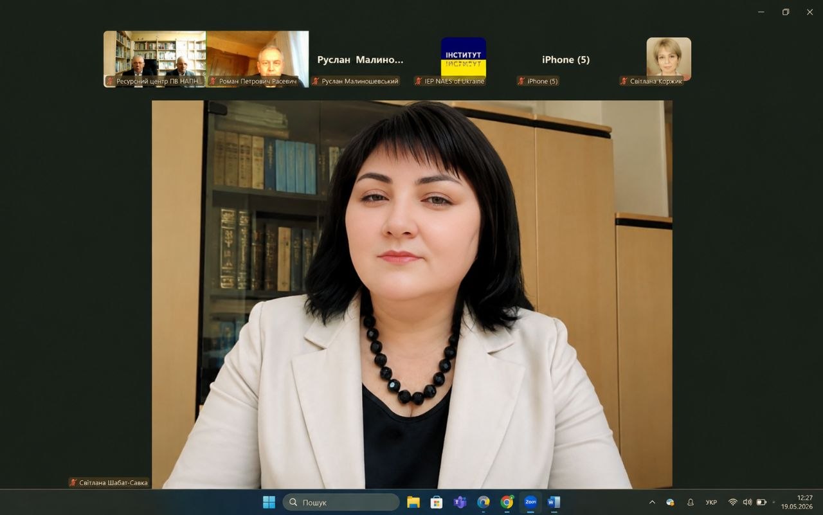Click the IEP NAES of Ukraine tile
Screen dimensions: 823x515
click(464, 59)
